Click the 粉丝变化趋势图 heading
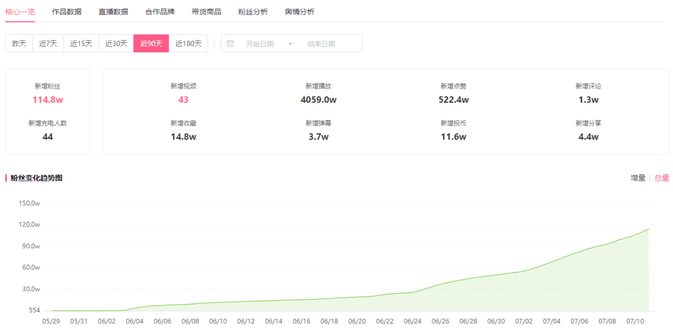The image size is (673, 332). pos(37,178)
